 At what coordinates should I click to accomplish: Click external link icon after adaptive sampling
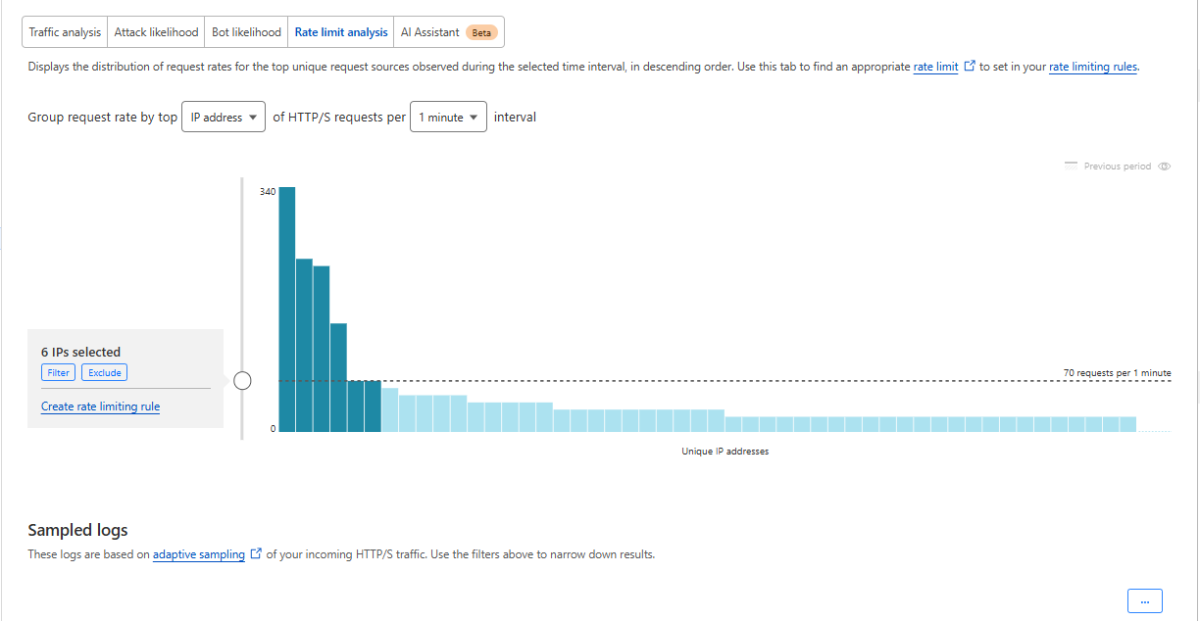tap(257, 554)
